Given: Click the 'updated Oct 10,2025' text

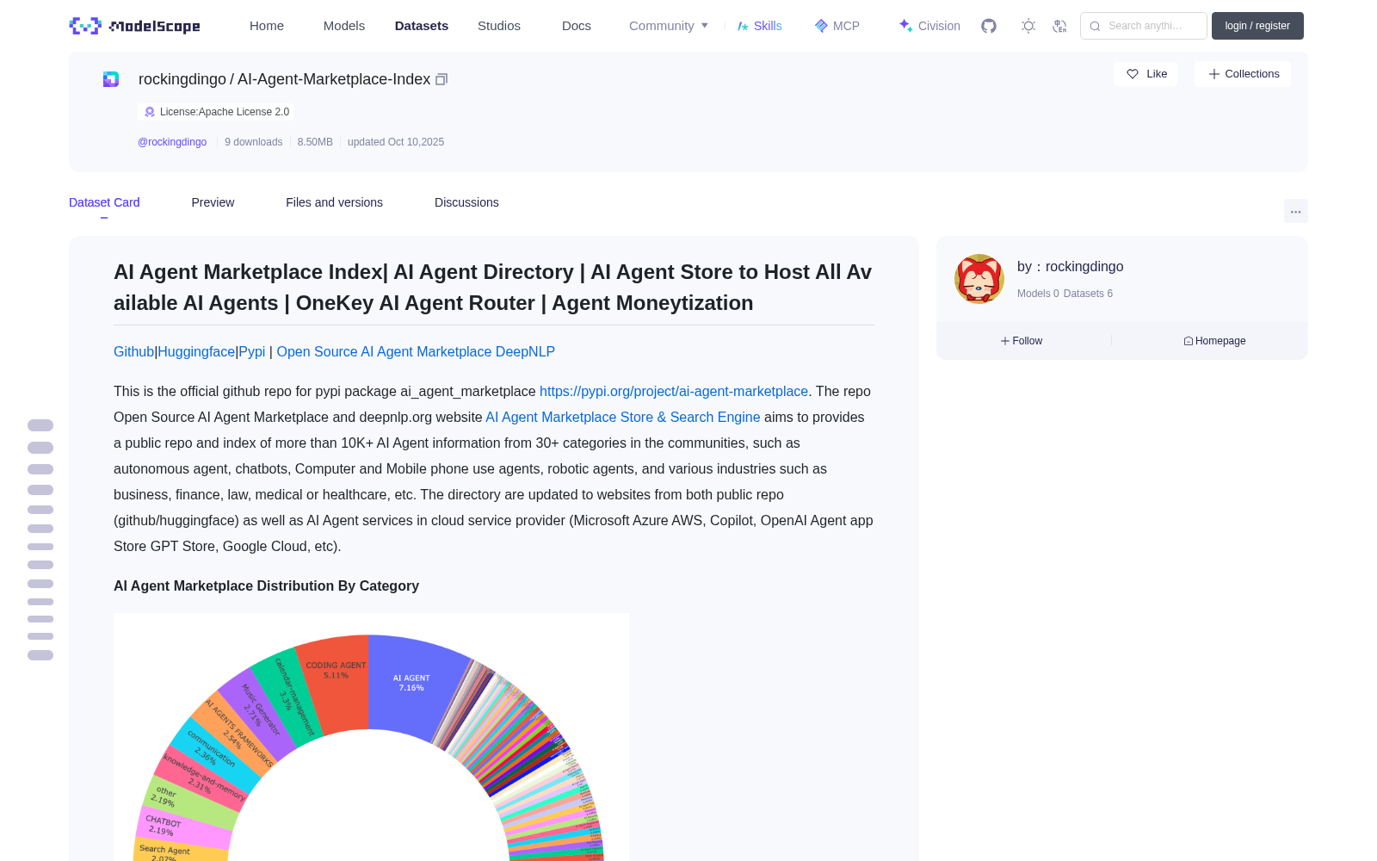Looking at the screenshot, I should click(396, 142).
